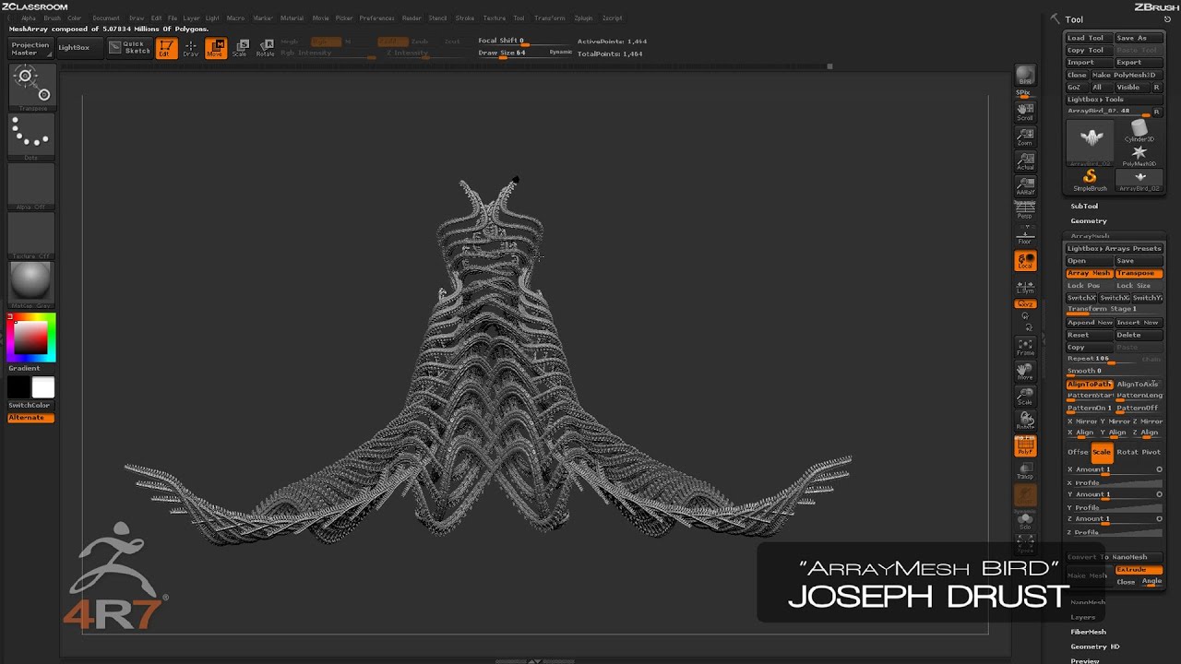Expand the Layers section

pos(1083,617)
